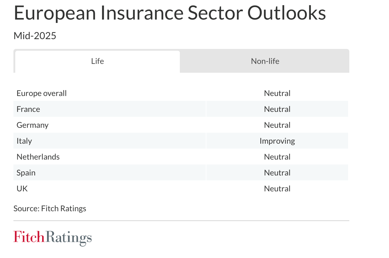
Task: Click the Source: Fitch Ratings text
Action: click(50, 208)
